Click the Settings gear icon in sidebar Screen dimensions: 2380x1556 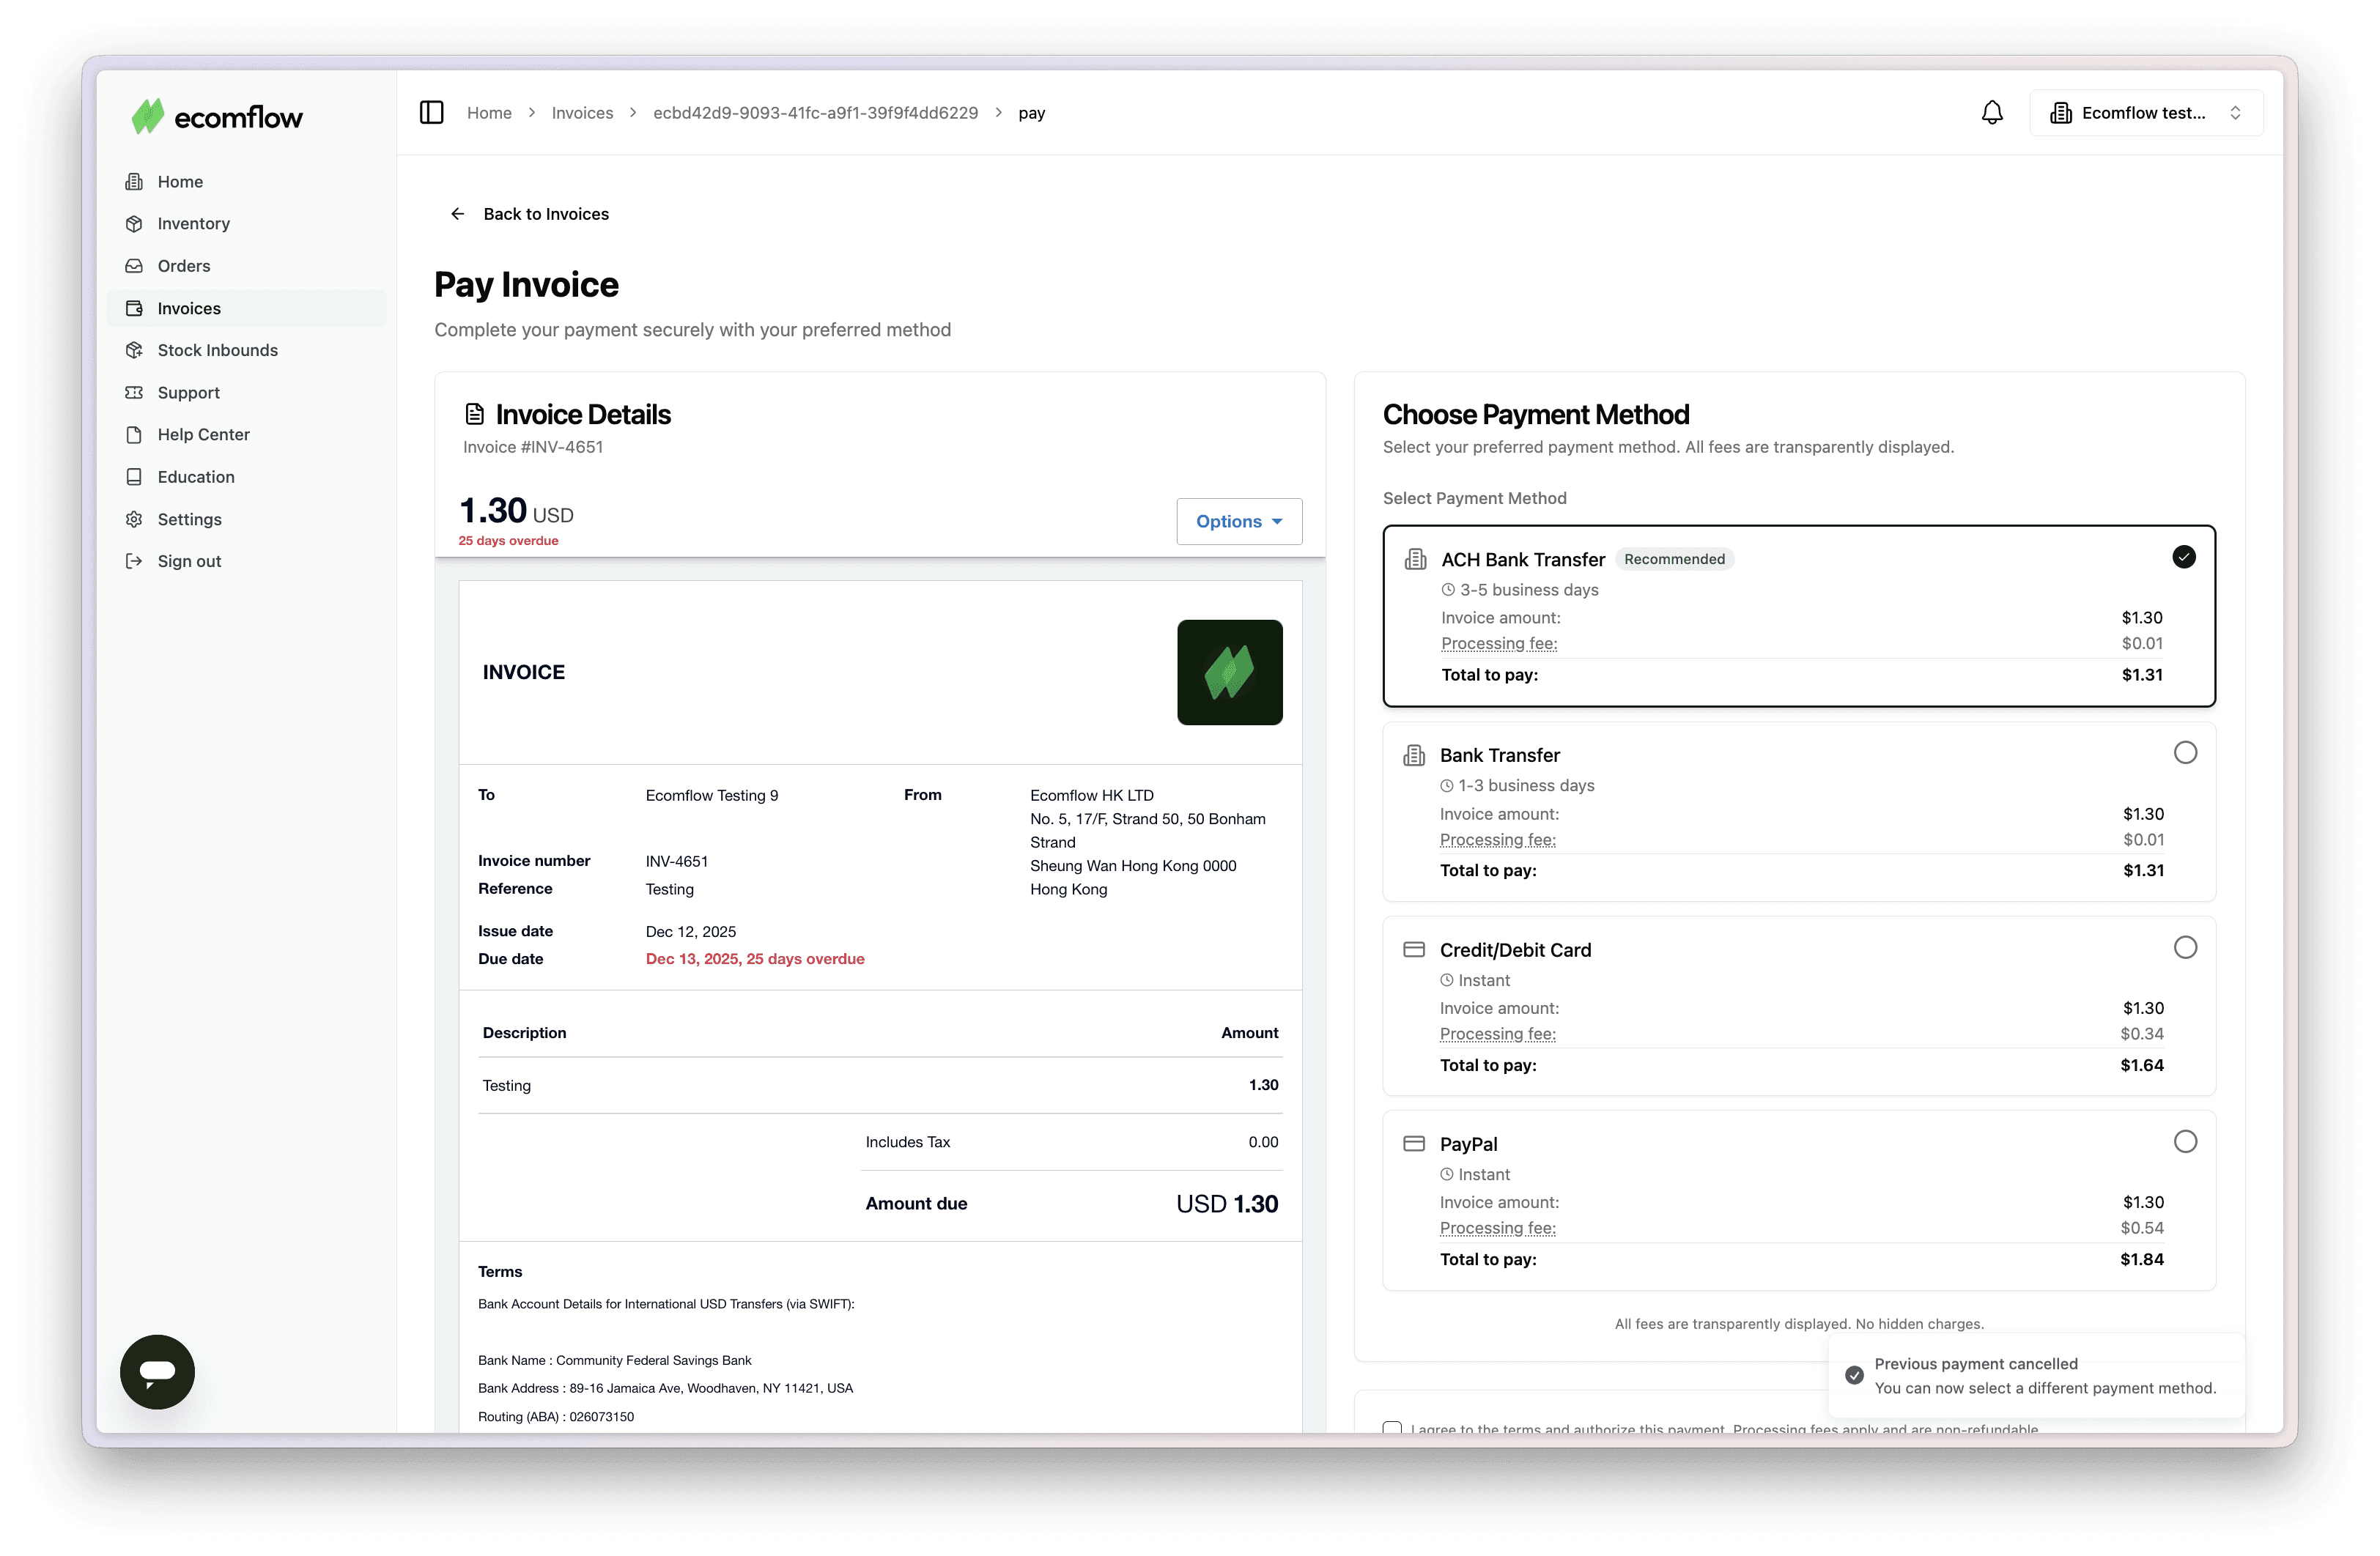134,519
